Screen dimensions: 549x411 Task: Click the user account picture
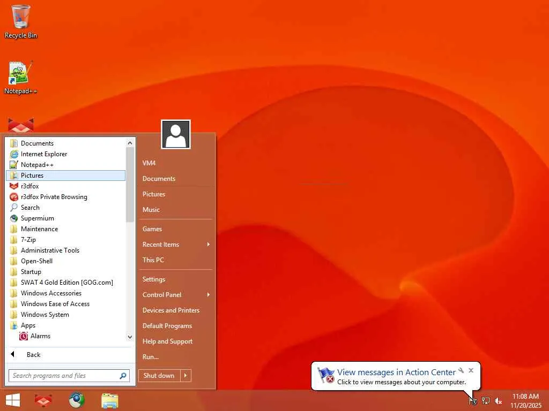[176, 134]
